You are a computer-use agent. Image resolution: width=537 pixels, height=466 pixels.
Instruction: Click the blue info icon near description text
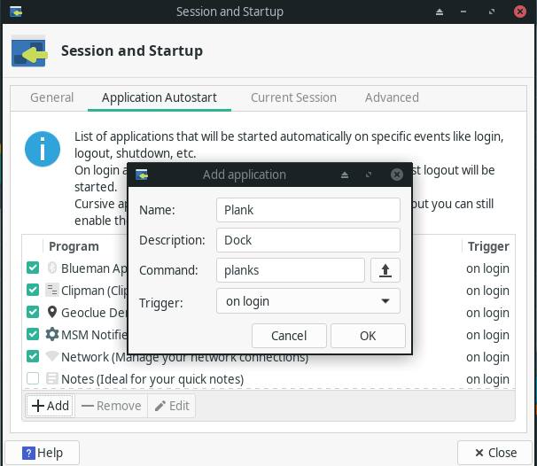tap(43, 149)
